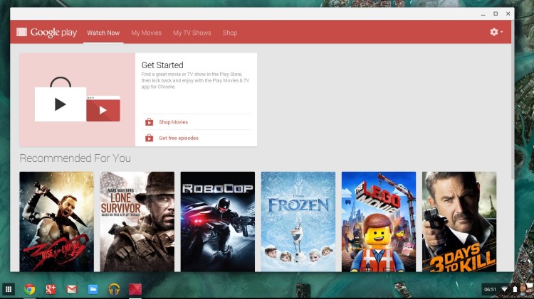Click the user avatar in the tray
The height and width of the screenshot is (299, 534).
point(526,290)
